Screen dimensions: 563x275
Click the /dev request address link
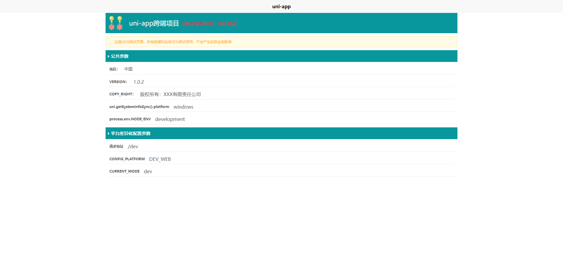[x=133, y=146]
